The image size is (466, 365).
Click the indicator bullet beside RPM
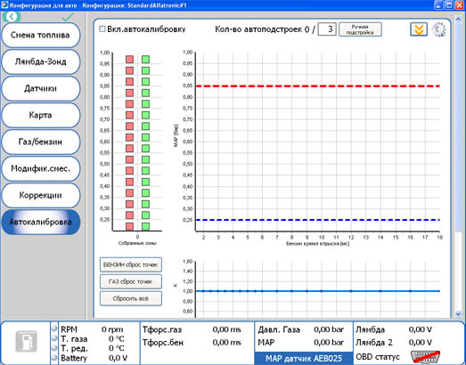[x=54, y=328]
